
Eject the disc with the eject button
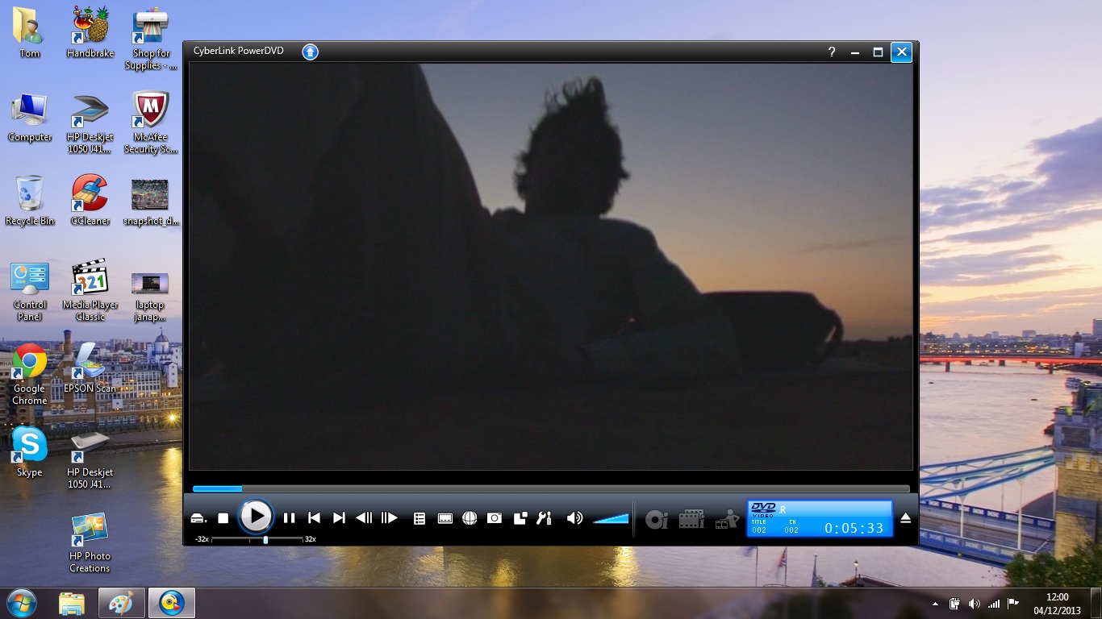(x=905, y=518)
